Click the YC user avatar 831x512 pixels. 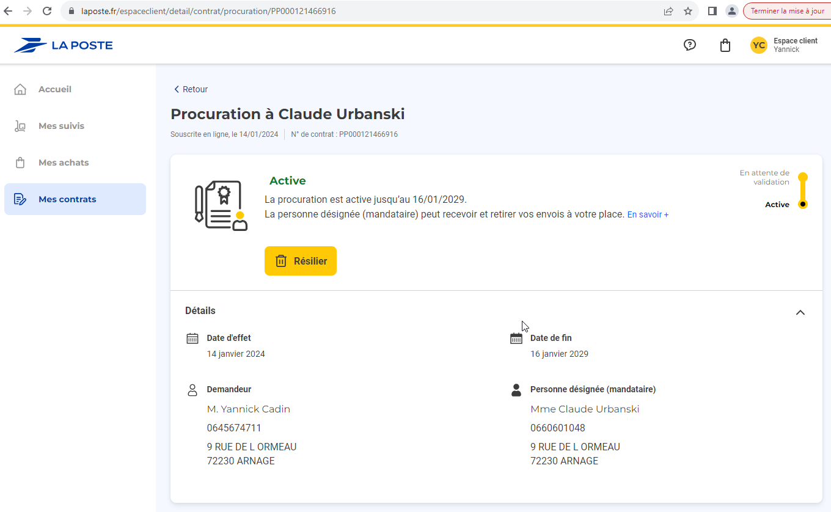click(x=759, y=45)
